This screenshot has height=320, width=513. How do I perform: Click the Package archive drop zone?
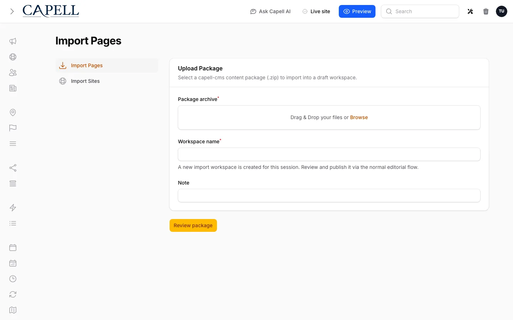[329, 117]
